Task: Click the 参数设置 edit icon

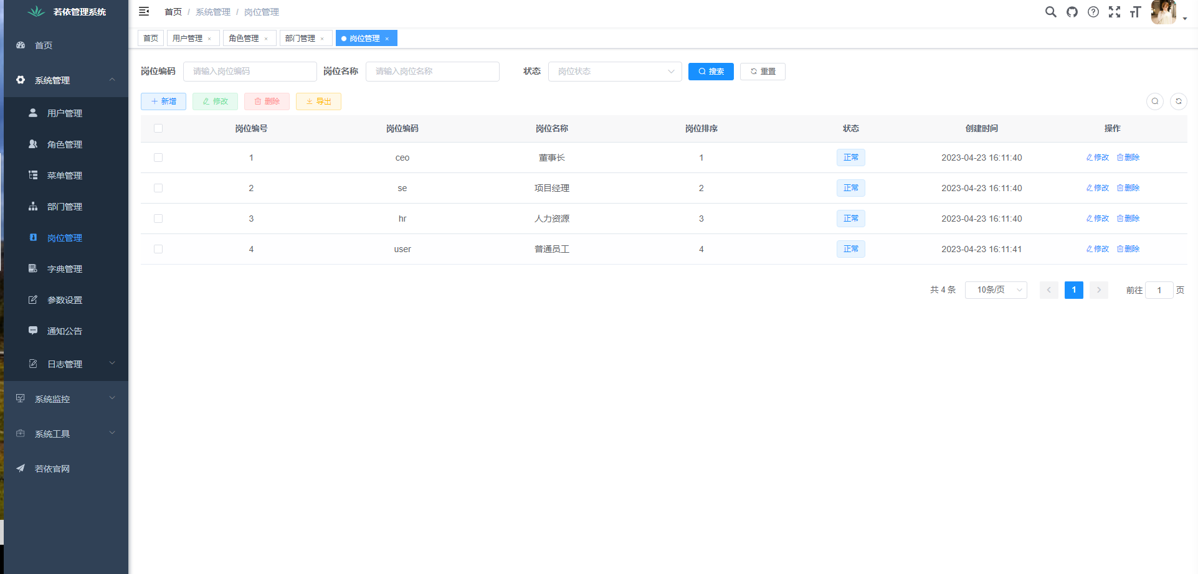Action: (x=33, y=299)
